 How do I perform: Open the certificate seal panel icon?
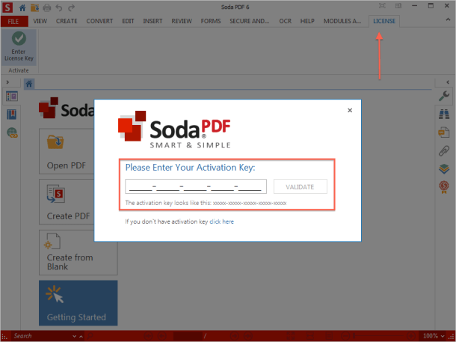[x=444, y=187]
